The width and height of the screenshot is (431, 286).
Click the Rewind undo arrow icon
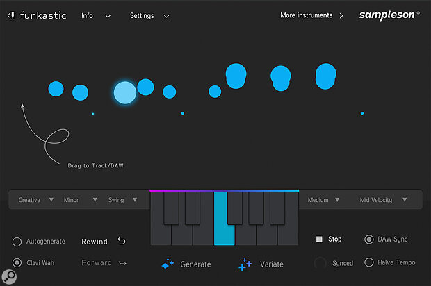pos(122,241)
